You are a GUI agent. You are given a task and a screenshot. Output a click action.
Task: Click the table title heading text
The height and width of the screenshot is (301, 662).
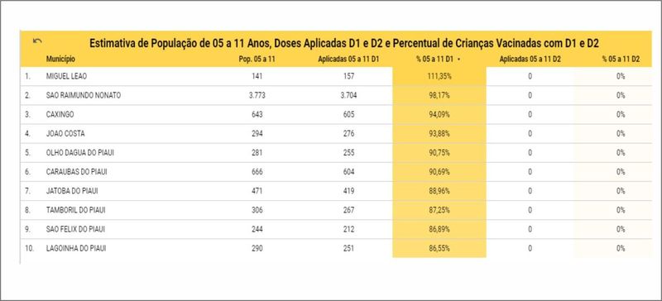[344, 43]
